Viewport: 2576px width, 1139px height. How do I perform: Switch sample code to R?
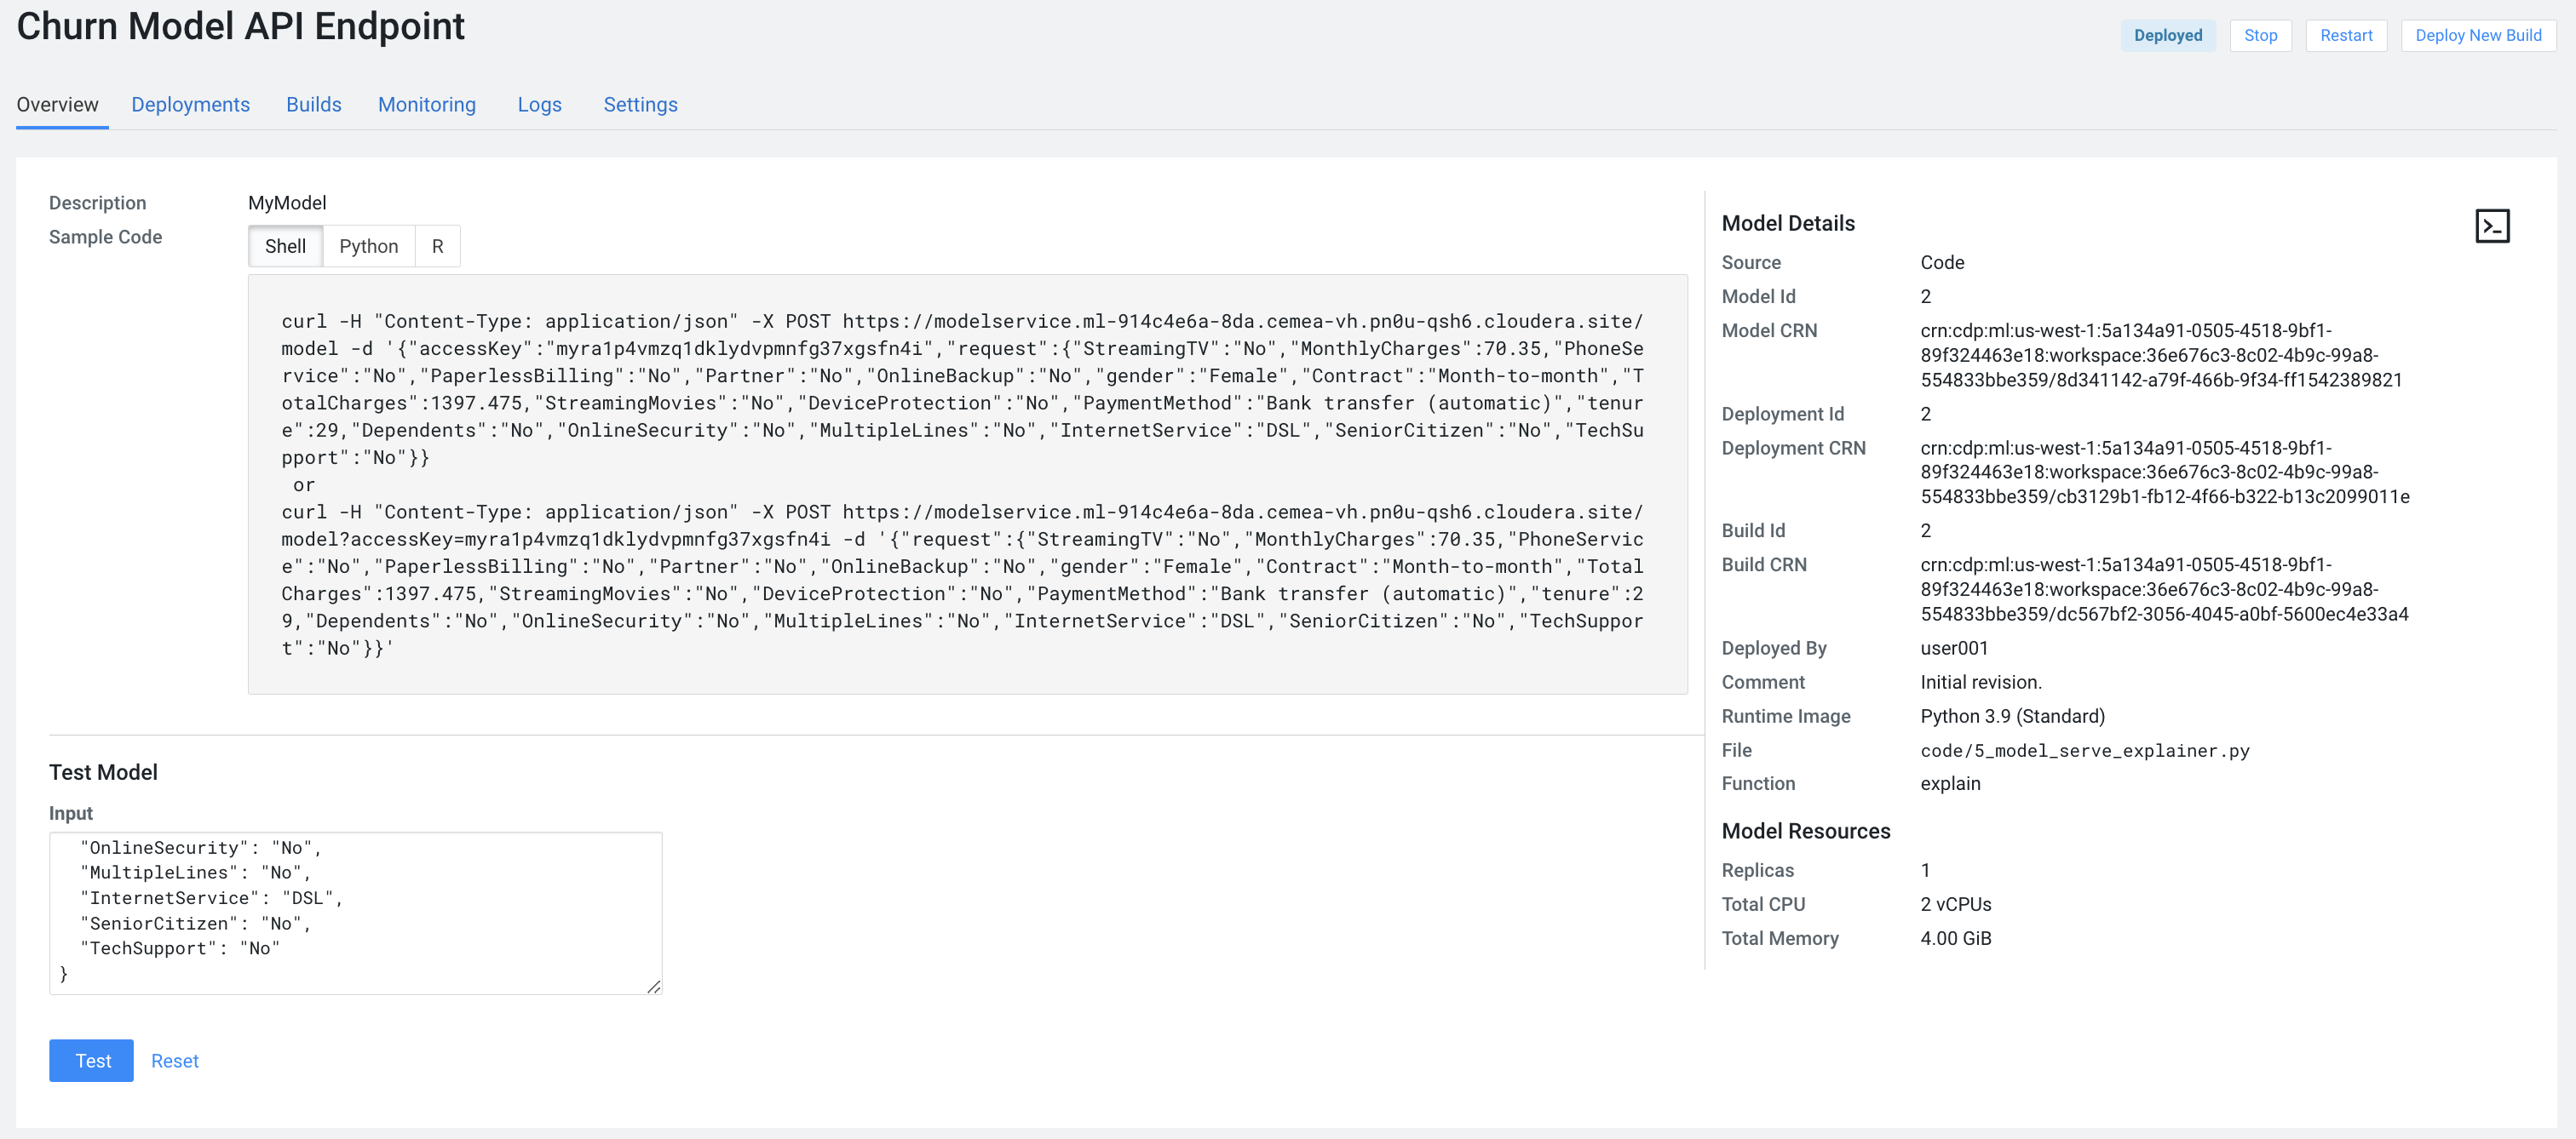(x=437, y=247)
